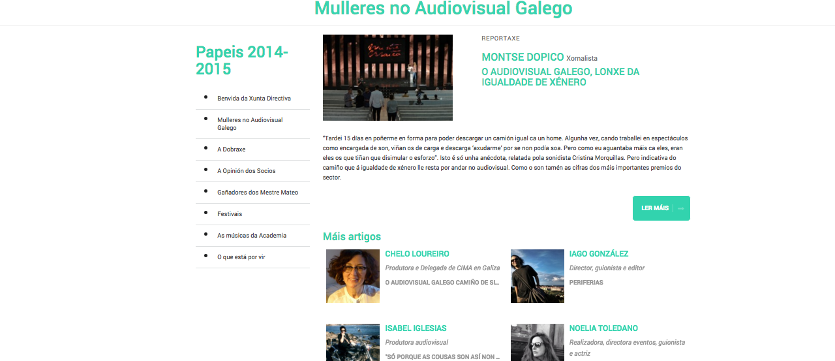This screenshot has height=361, width=835.
Task: Click 'Produtora e Delegada de CIMA en Galiza'
Action: point(442,268)
